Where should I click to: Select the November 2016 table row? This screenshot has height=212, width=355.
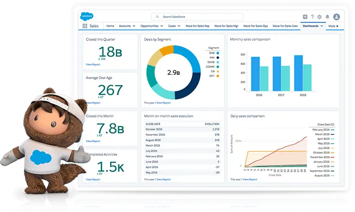(x=183, y=135)
